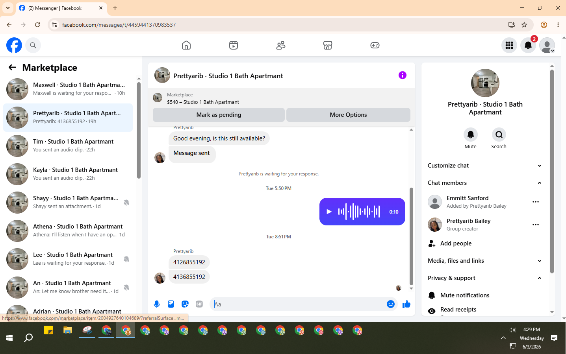The height and width of the screenshot is (354, 566).
Task: Open Athena conversation
Action: pos(68,231)
